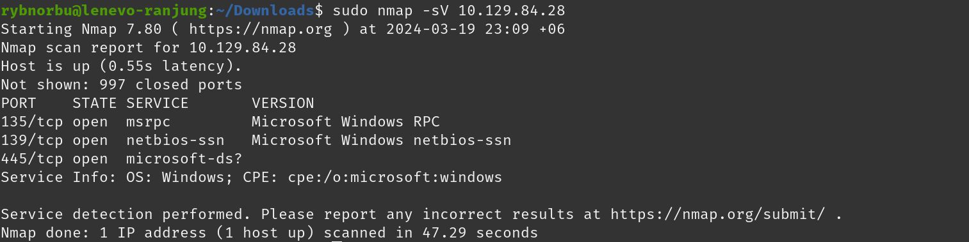Click the terminal cursor after the final line
Image resolution: width=969 pixels, height=242 pixels.
(337, 240)
